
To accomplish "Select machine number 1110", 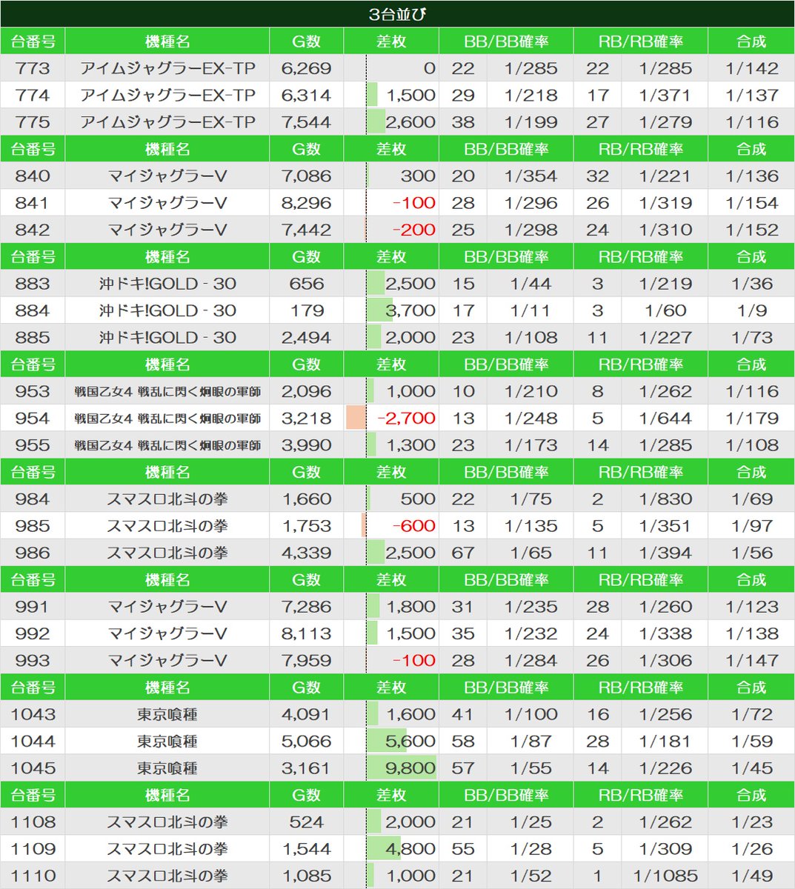I will coord(33,876).
